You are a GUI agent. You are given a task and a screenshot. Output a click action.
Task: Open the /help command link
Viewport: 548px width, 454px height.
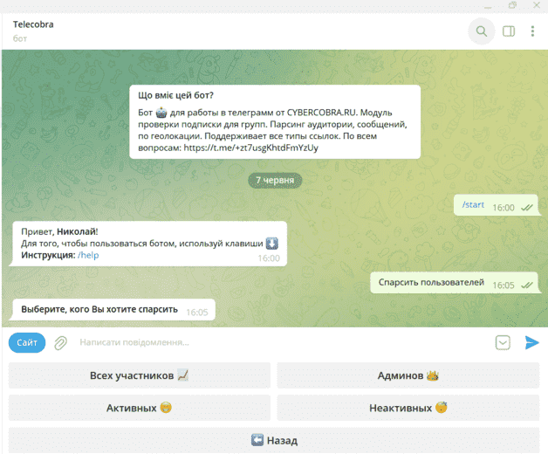point(88,255)
